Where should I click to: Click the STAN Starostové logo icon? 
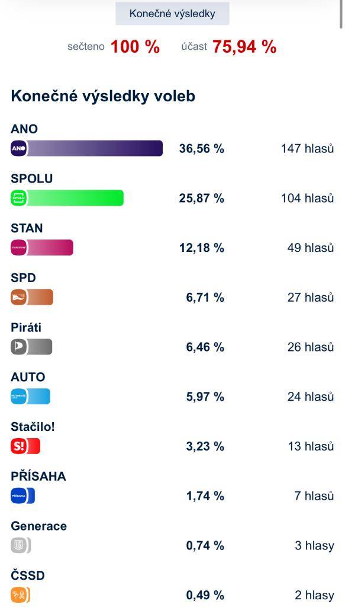18,247
